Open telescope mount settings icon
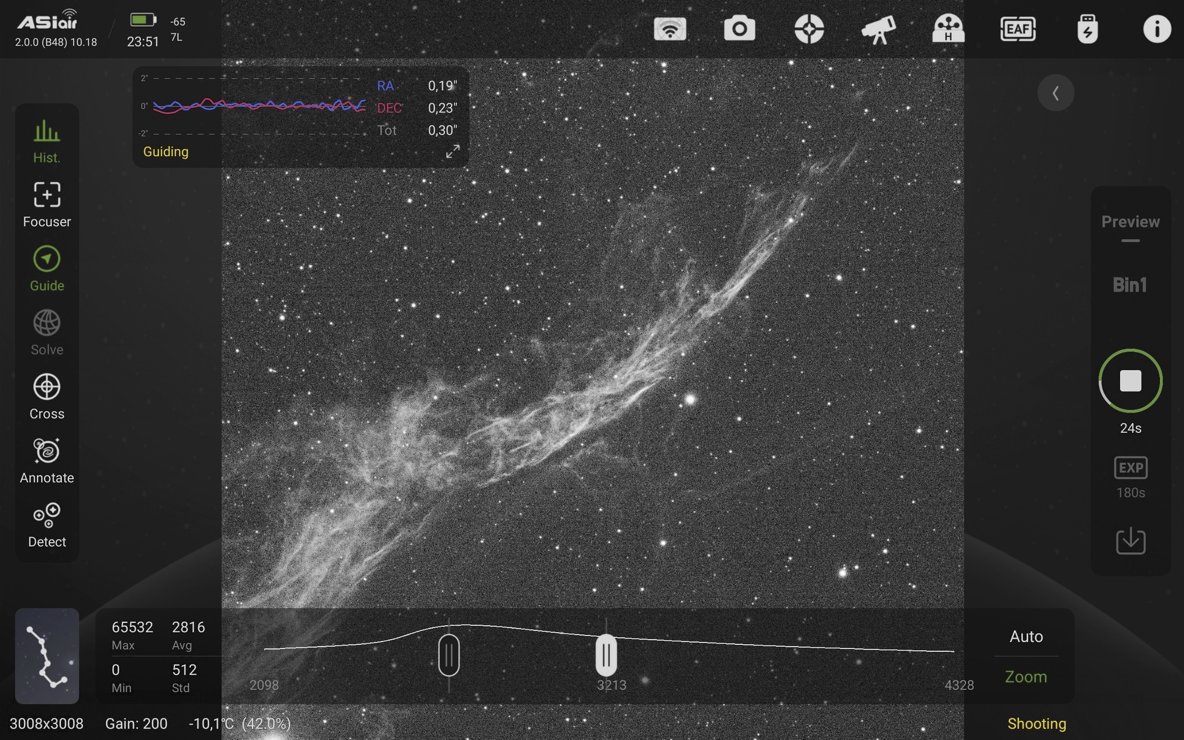Viewport: 1184px width, 740px height. 878,28
